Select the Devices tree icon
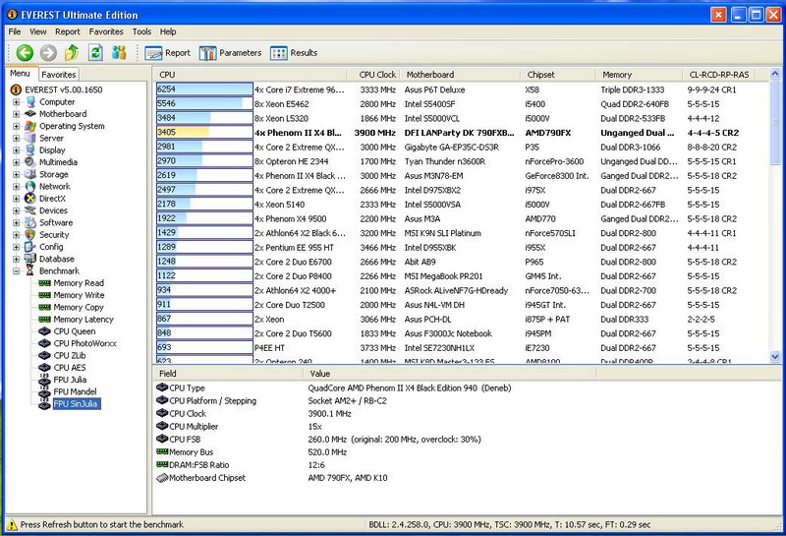This screenshot has height=536, width=786. 30,210
